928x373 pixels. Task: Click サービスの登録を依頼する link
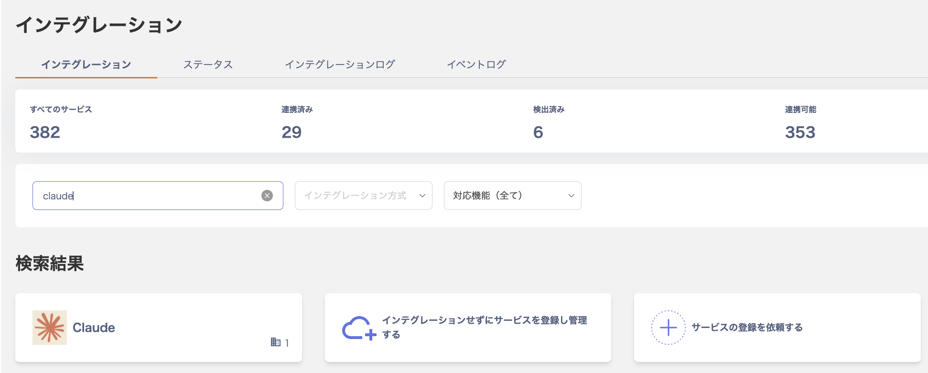coord(747,328)
